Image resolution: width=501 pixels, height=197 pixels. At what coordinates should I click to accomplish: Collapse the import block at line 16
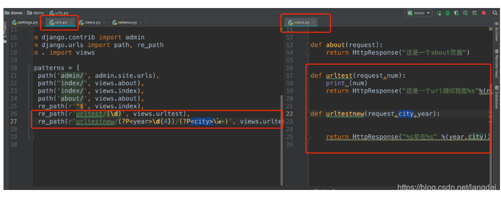coord(32,38)
